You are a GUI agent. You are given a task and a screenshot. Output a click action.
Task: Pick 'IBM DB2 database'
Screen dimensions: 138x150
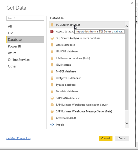(87, 52)
